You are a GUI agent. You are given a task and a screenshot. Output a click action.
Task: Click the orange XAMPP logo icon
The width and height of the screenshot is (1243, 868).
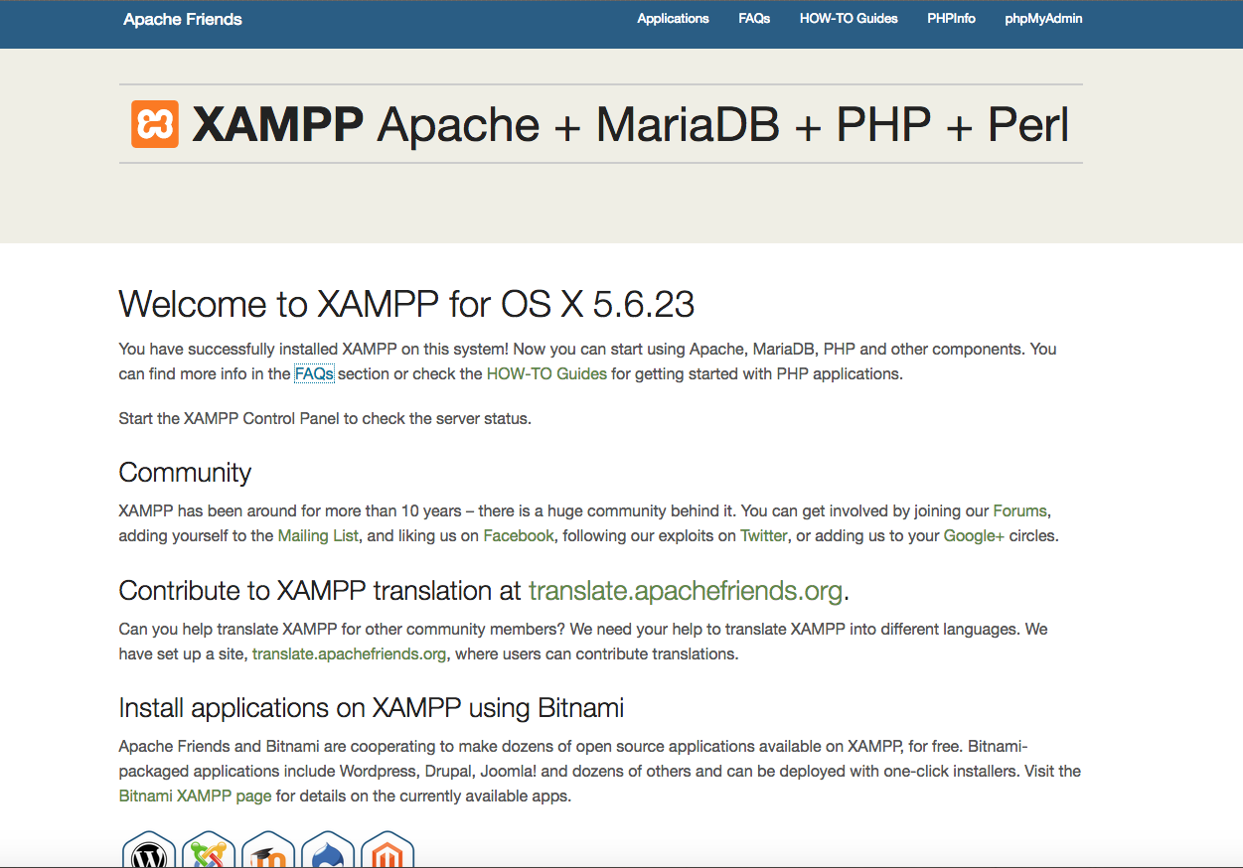click(x=155, y=124)
